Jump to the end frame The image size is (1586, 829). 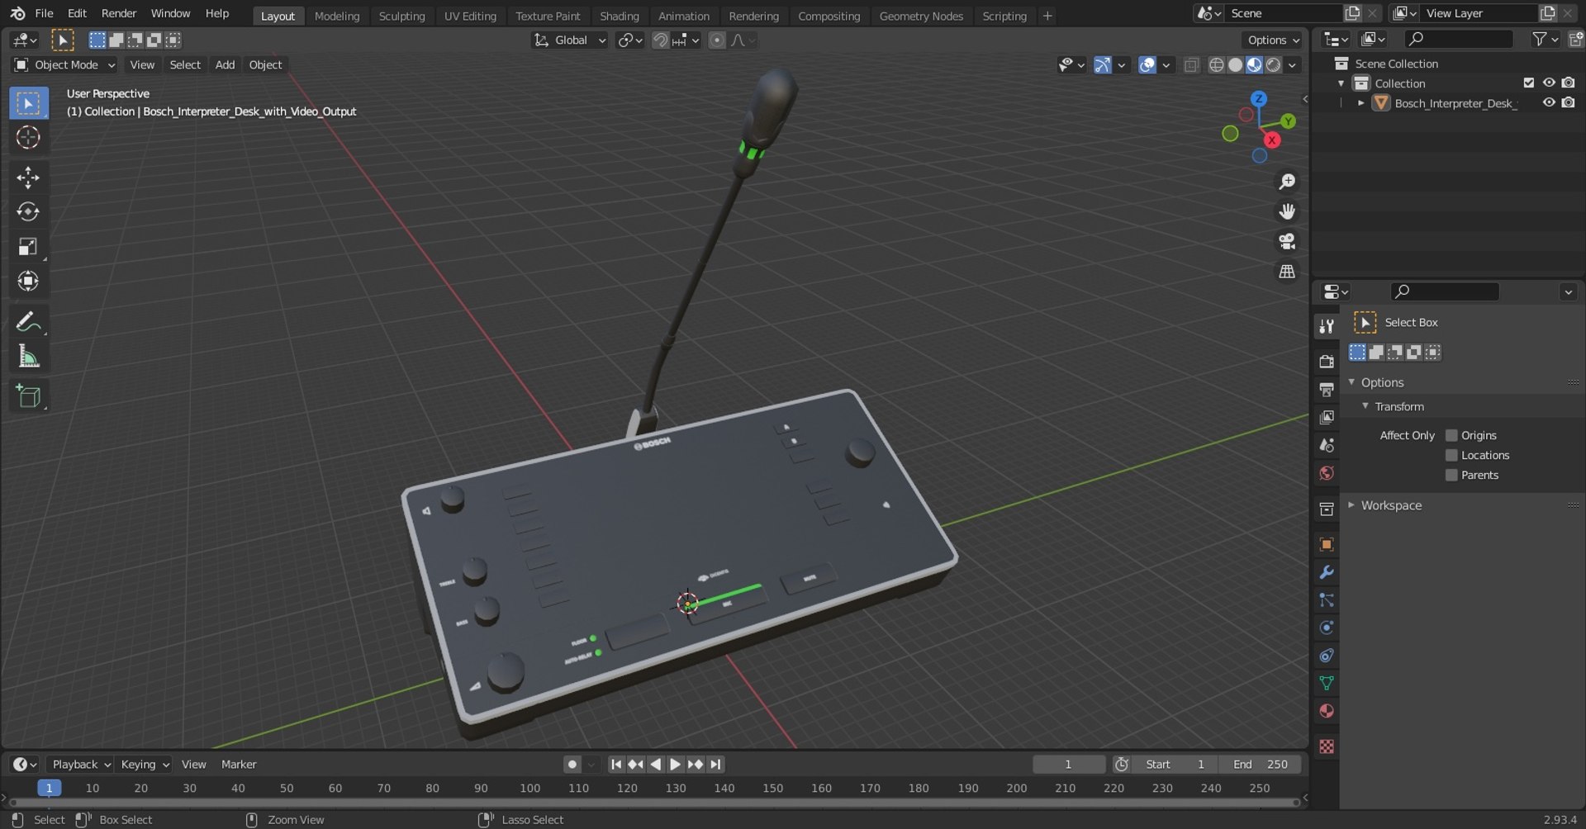click(715, 765)
